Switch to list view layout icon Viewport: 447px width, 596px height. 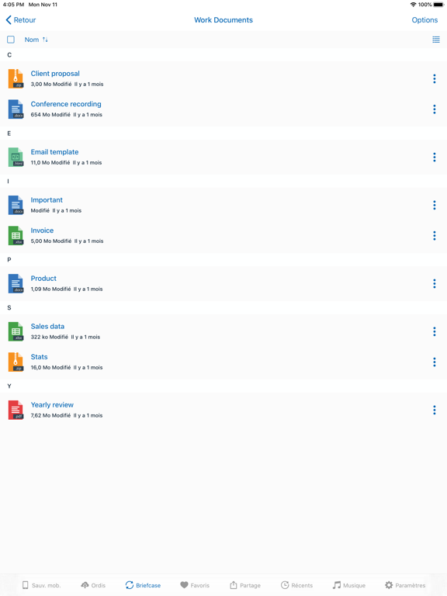436,40
